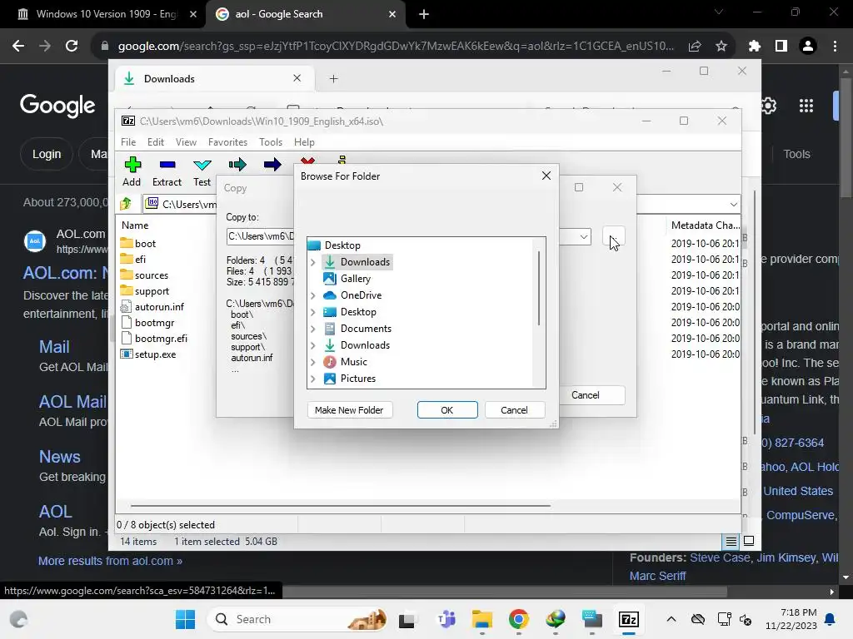Click the 7-Zip list horizontal scrollbar
The height and width of the screenshot is (639, 853).
pyautogui.click(x=341, y=505)
